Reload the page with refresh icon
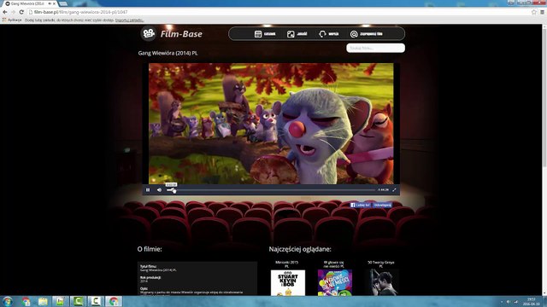Screen dimensions: 547x307 (21, 12)
